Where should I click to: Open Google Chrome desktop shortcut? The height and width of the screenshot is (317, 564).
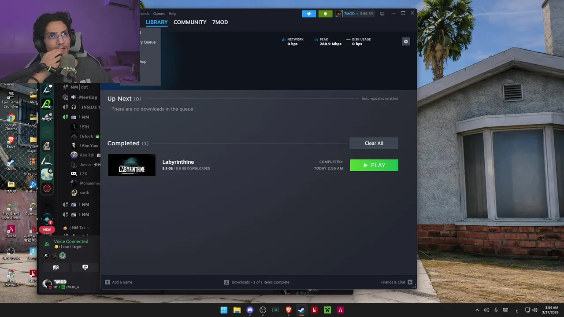pos(11,122)
